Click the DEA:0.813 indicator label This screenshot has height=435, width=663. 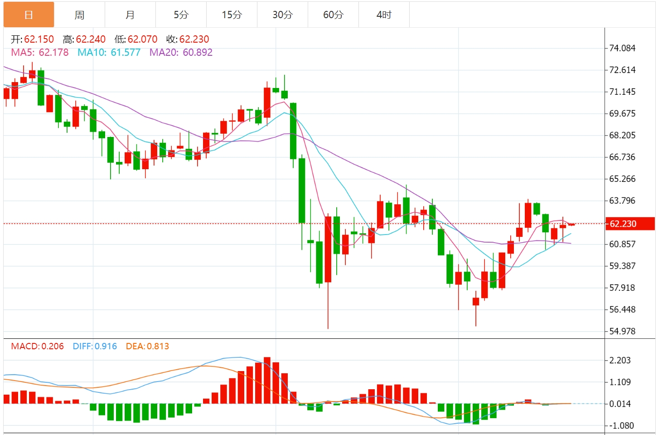[147, 347]
